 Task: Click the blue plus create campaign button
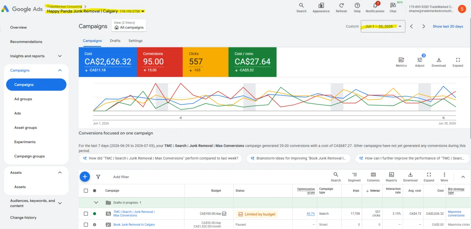[85, 177]
